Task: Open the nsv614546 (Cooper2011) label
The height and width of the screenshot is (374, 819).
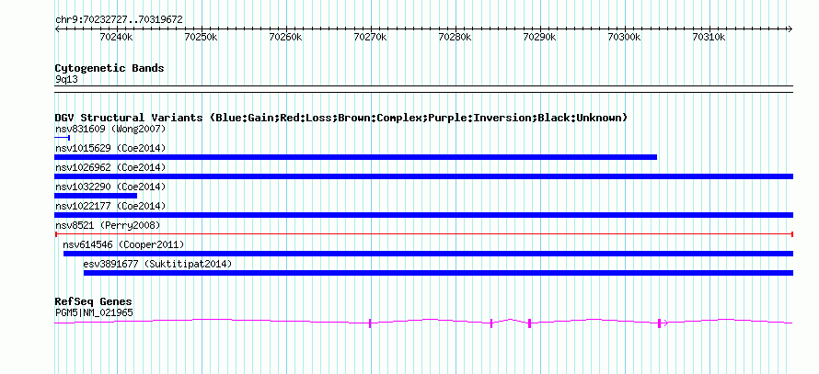Action: [124, 244]
